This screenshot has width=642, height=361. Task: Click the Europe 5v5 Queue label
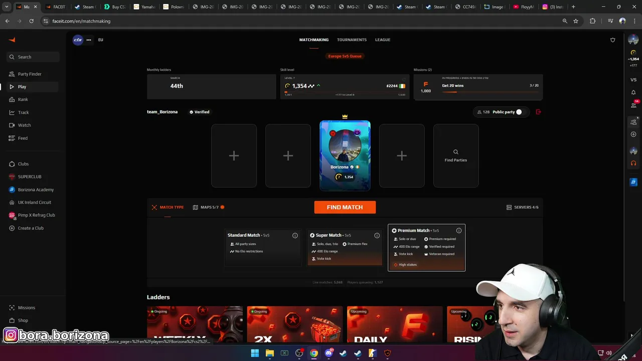point(345,56)
